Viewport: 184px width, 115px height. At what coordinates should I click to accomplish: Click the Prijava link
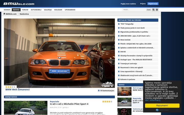point(143,4)
